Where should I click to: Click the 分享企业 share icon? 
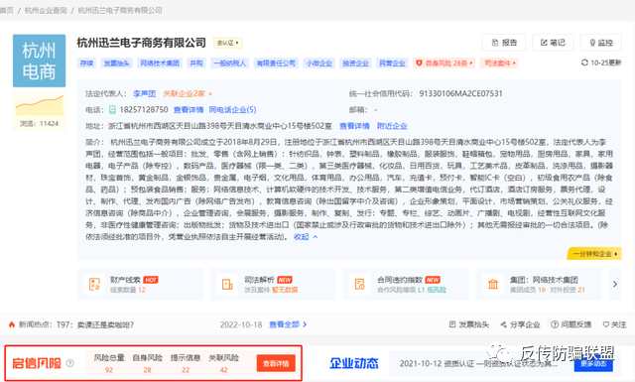503,324
